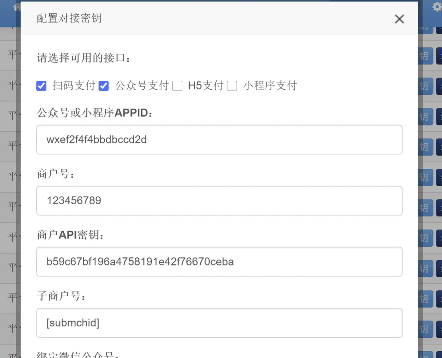Click the 扫码支付 label text
442x358 pixels.
click(x=73, y=86)
